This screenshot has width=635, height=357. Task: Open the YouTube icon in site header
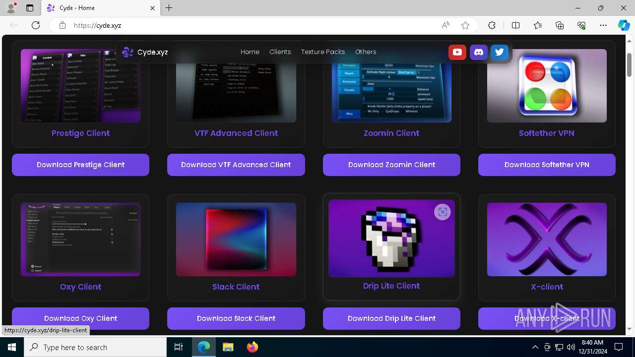point(457,52)
